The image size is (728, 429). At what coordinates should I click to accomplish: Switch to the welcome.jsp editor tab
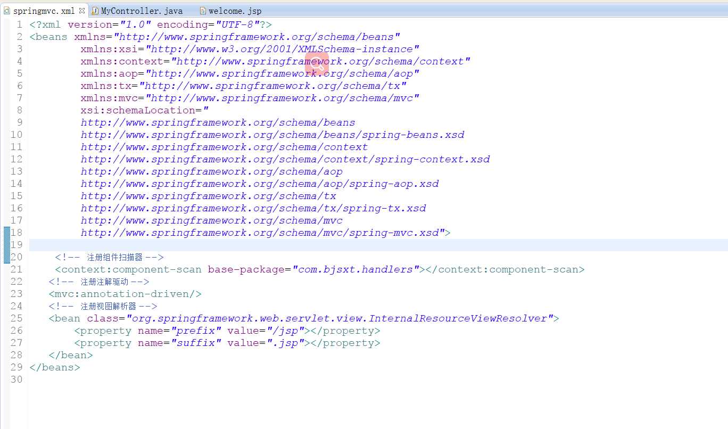(230, 11)
